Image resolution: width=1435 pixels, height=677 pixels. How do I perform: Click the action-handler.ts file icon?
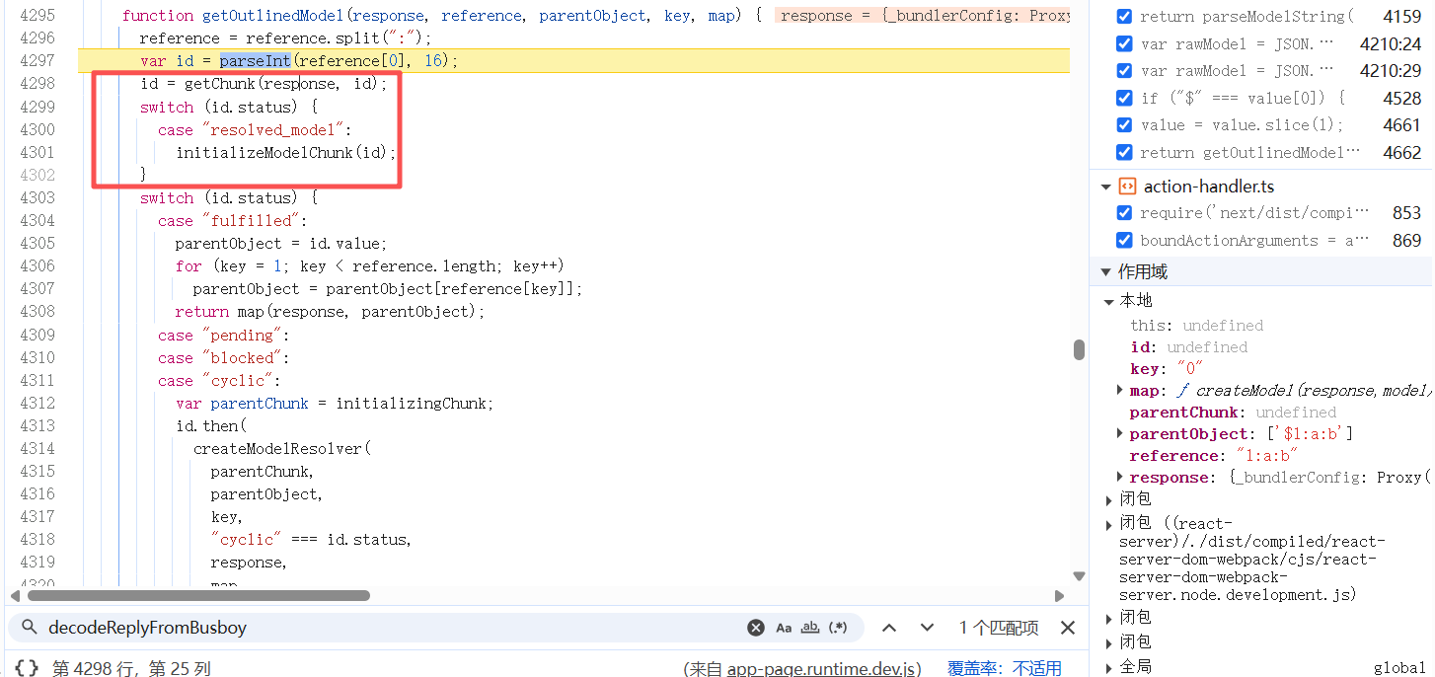(1127, 187)
